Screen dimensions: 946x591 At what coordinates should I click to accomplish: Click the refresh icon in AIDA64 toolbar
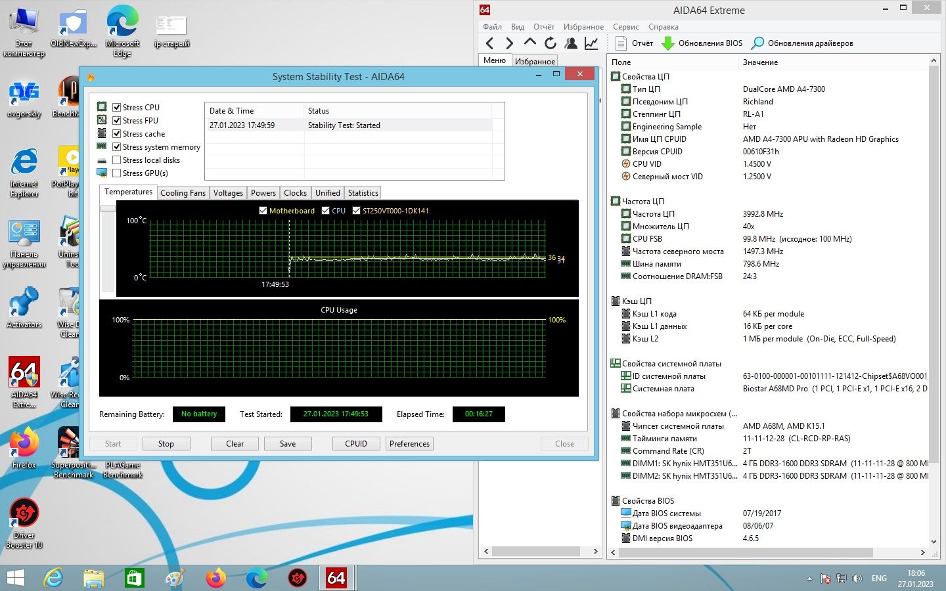pyautogui.click(x=550, y=43)
